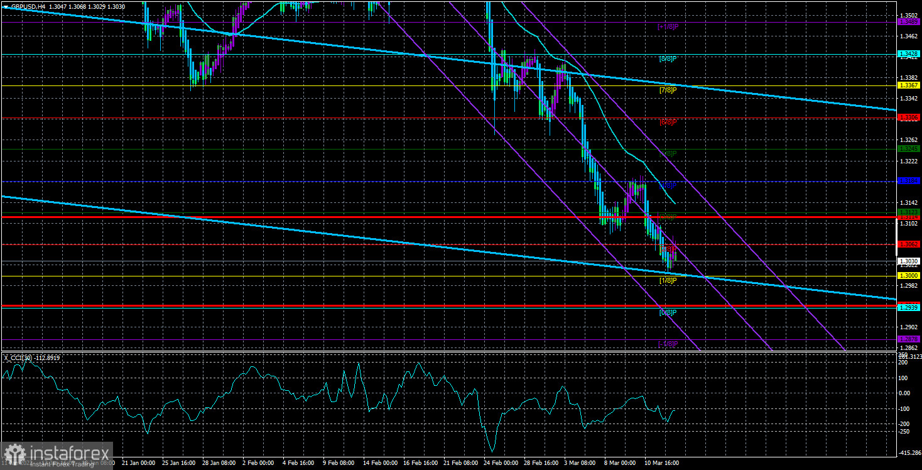Click the CCI scale value -100
The height and width of the screenshot is (470, 922).
coord(906,409)
